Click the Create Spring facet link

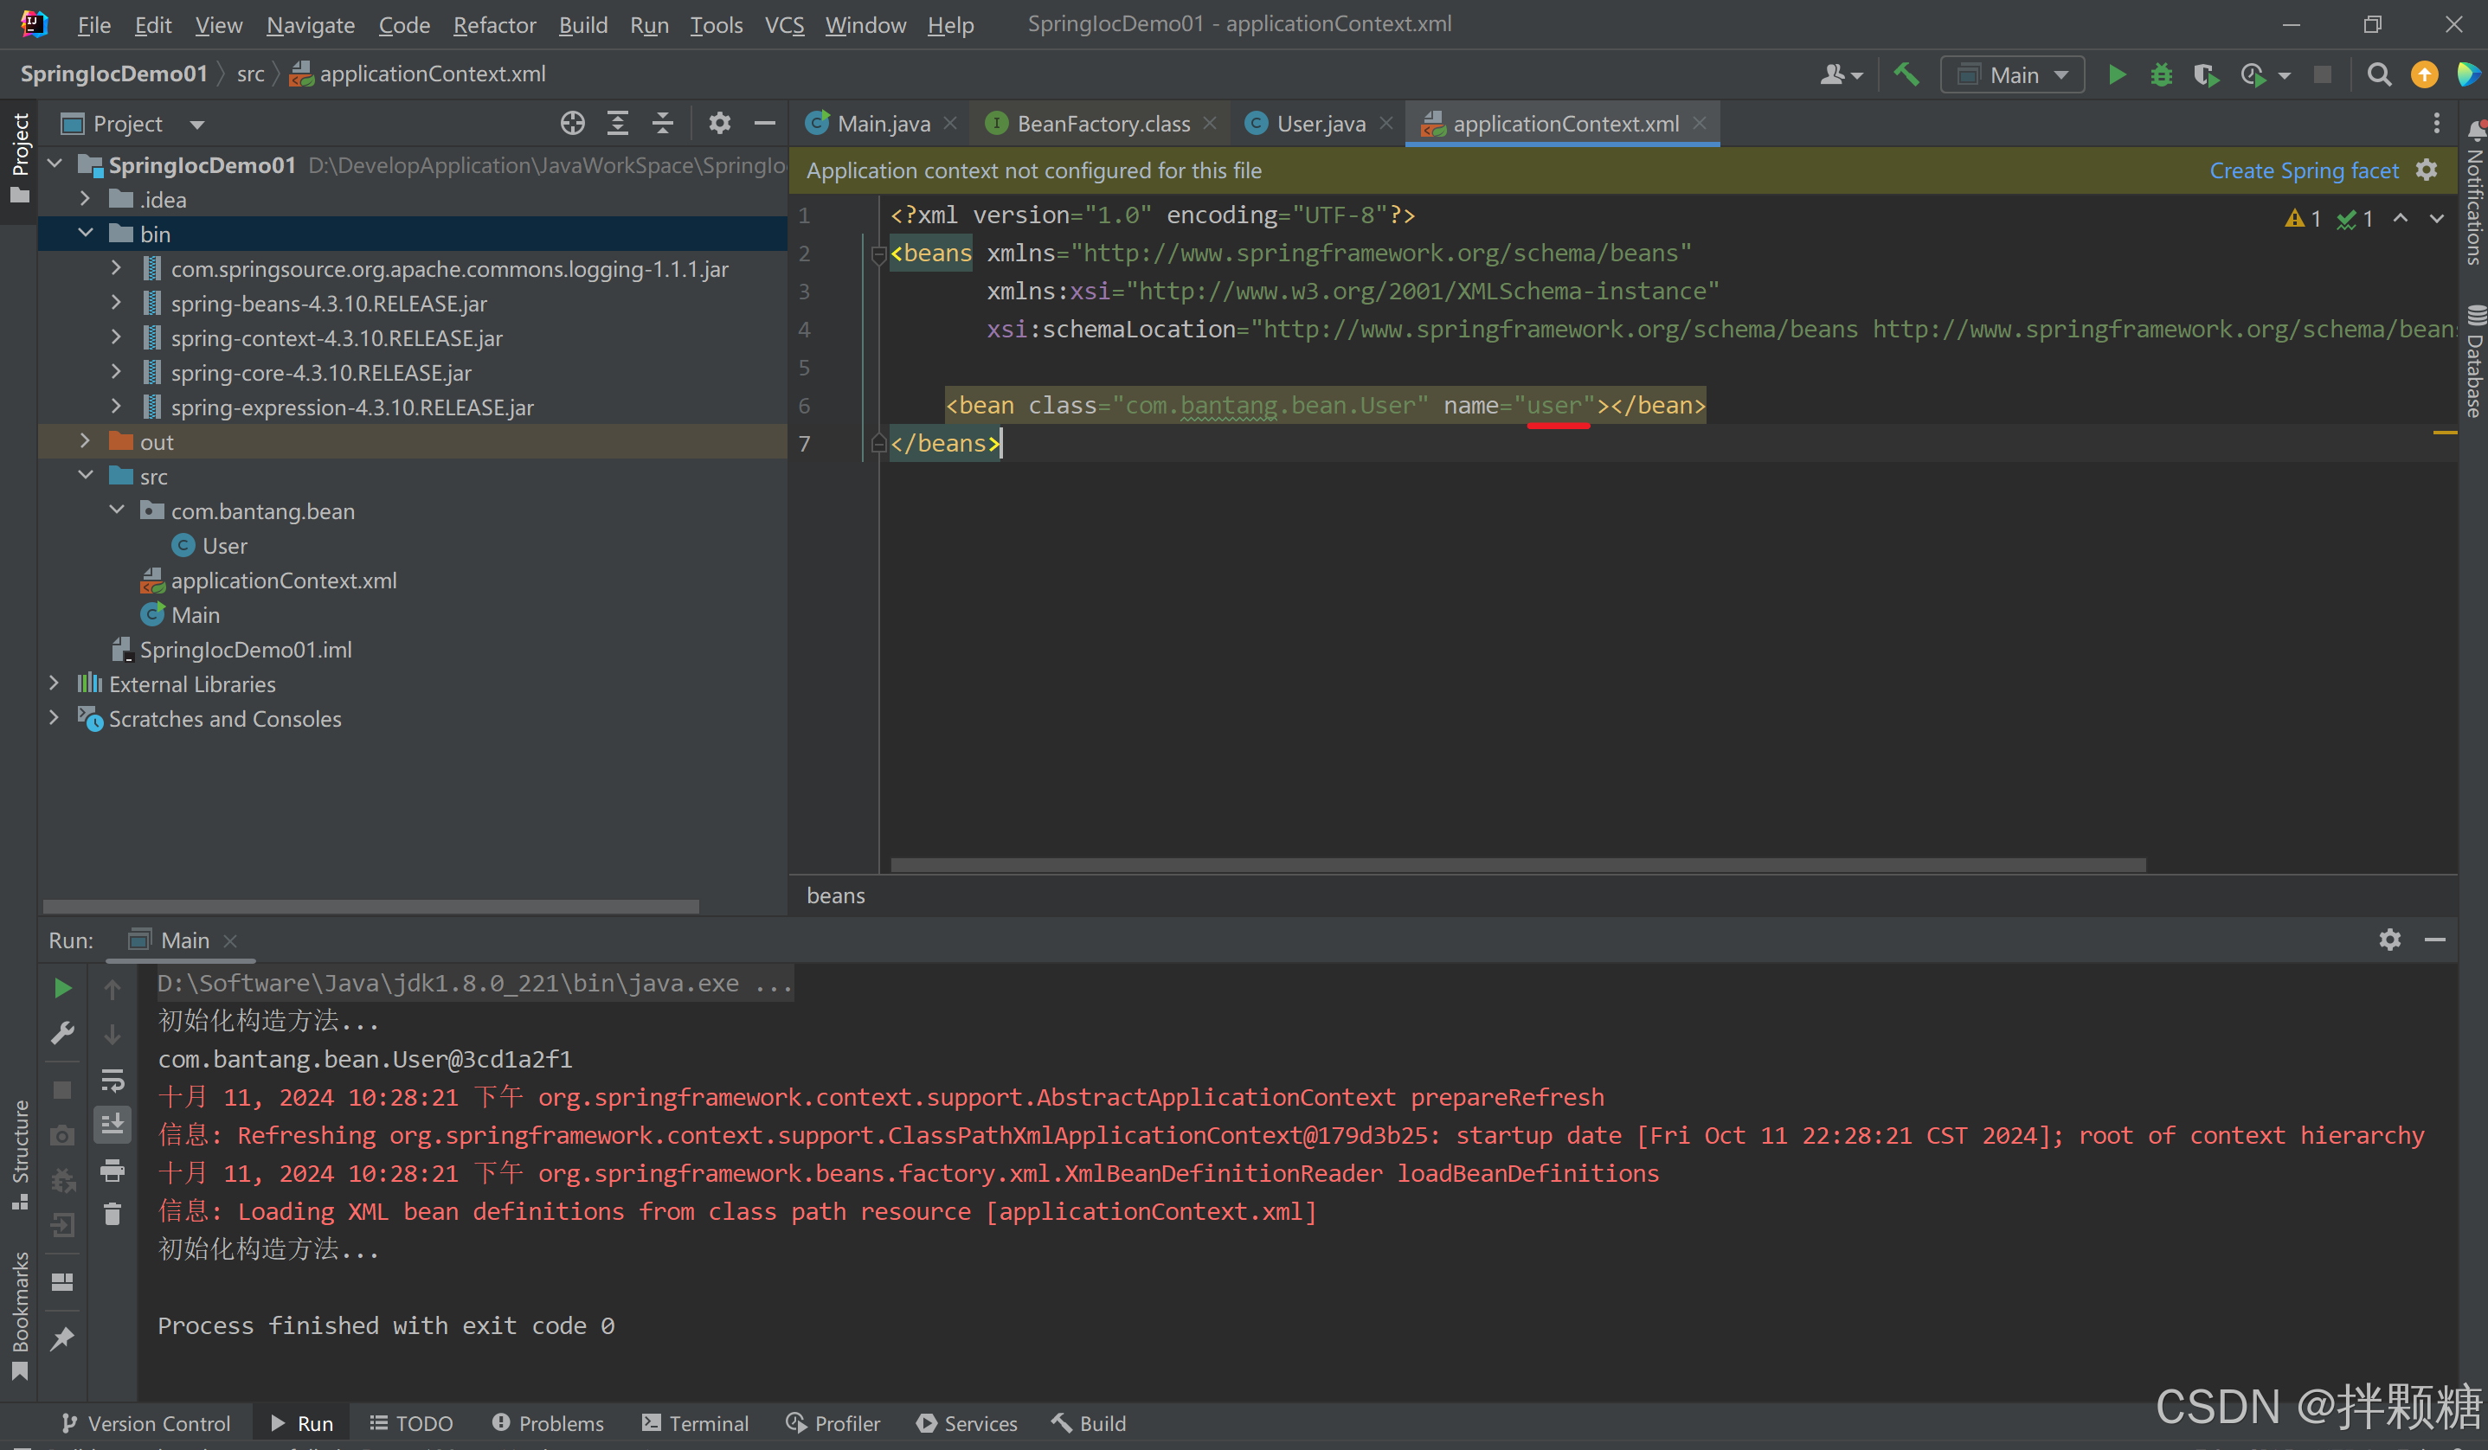[2303, 170]
